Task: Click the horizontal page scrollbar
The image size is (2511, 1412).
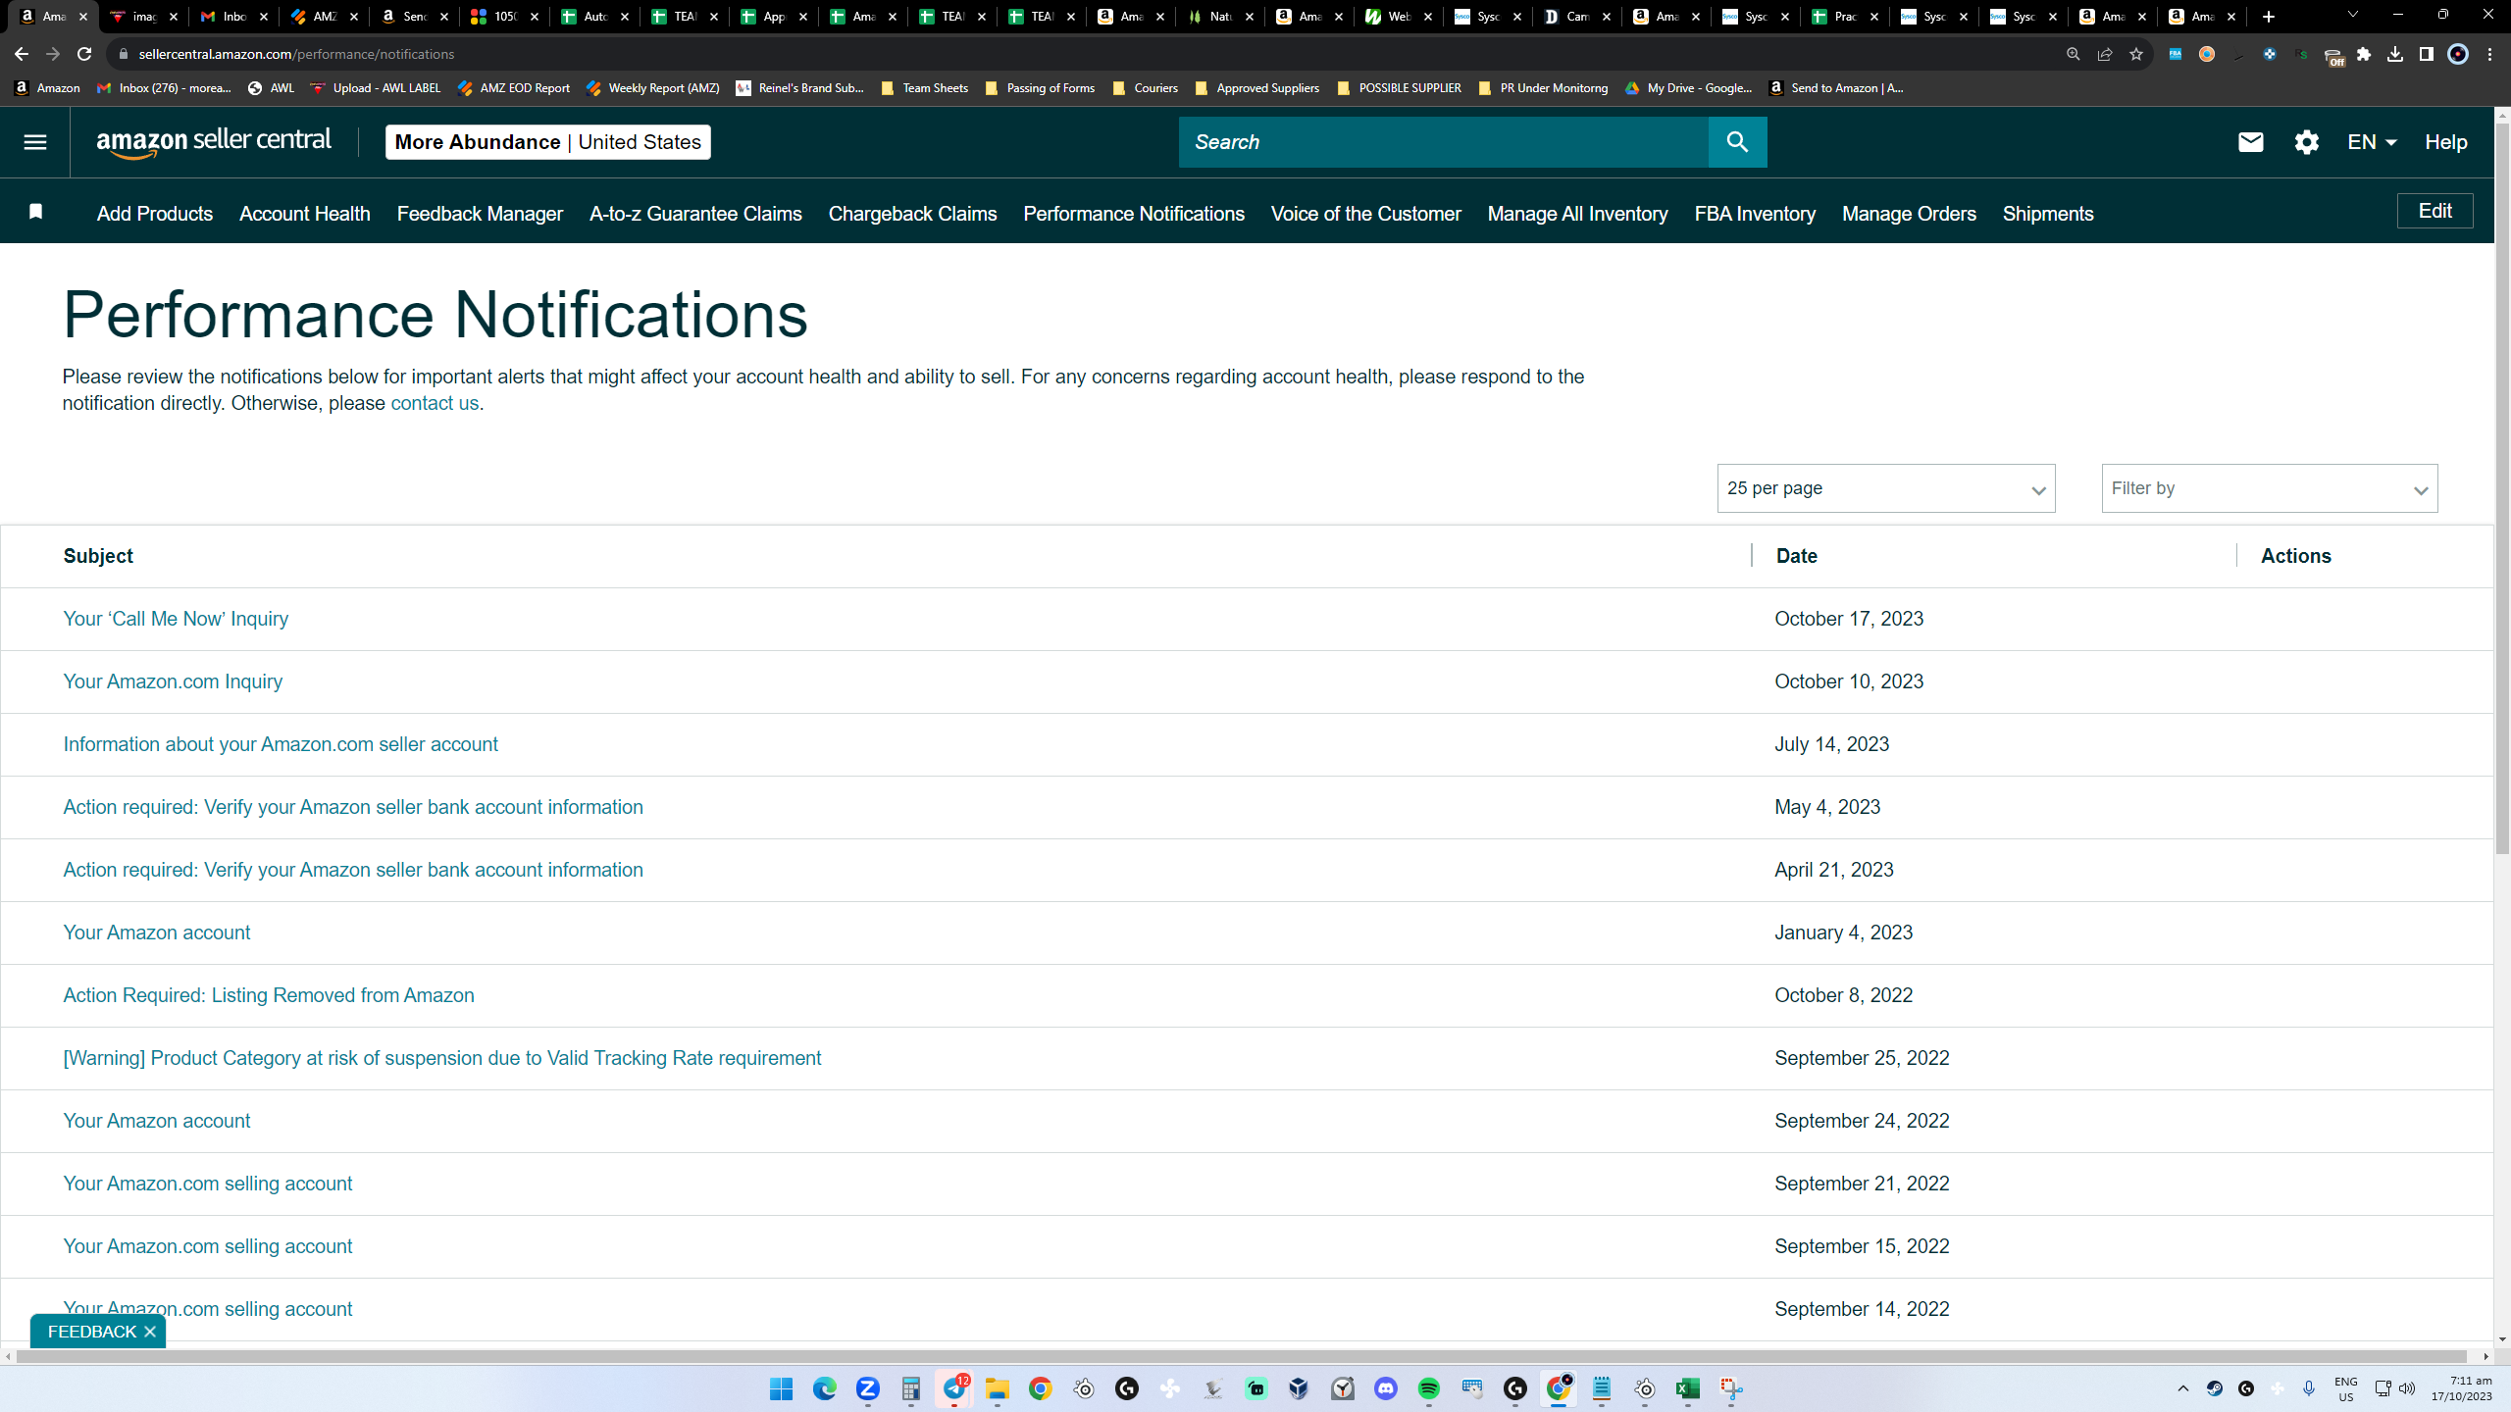Action: pyautogui.click(x=1242, y=1356)
